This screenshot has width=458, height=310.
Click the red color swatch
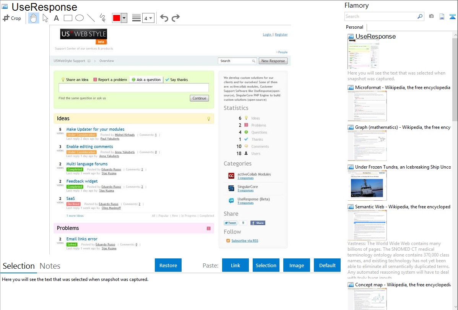tap(117, 18)
